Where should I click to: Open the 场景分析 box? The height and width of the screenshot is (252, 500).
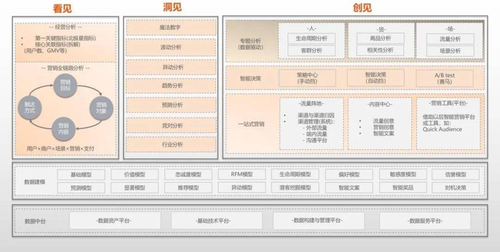[x=450, y=51]
